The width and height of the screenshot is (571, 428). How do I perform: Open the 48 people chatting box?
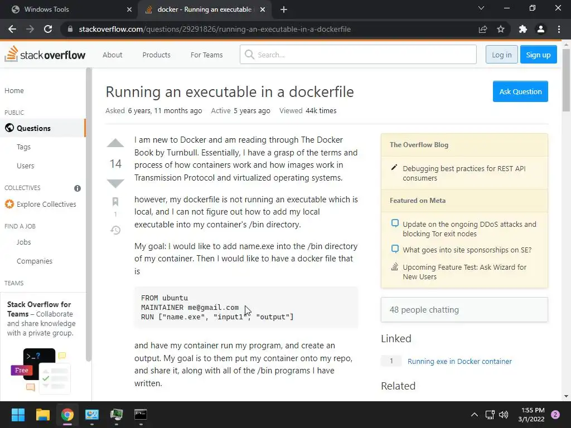pos(464,310)
